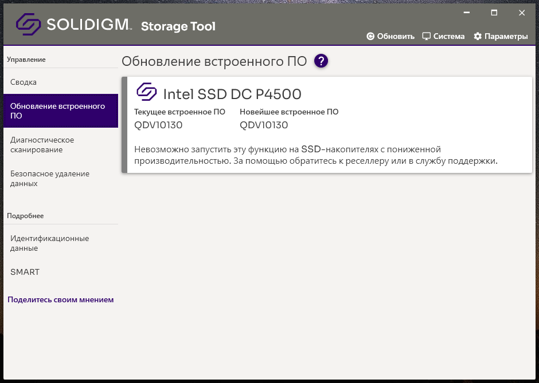Click Solidigm drive icon on Intel SSD card
The image size is (539, 383).
pos(147,92)
